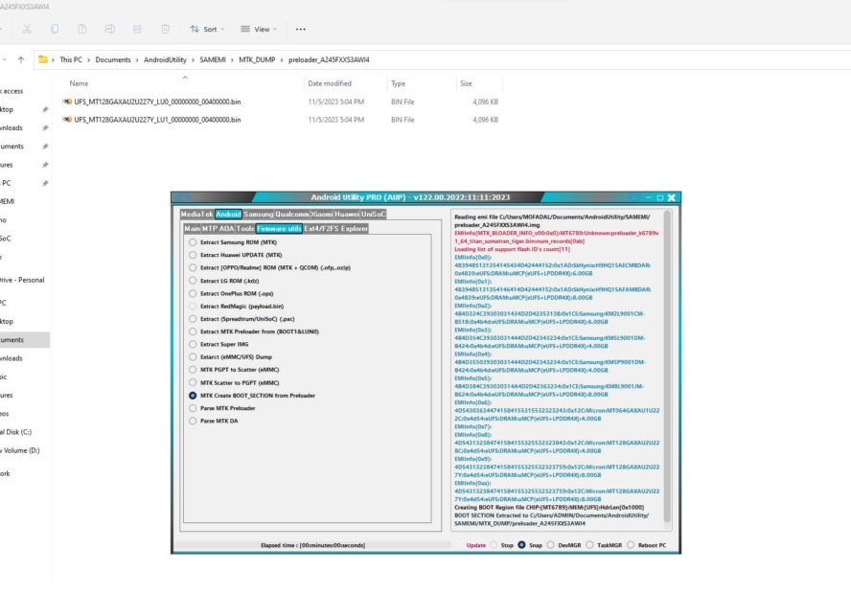Select Extract OnePlus ROM (.ops) option
The height and width of the screenshot is (594, 851).
[x=193, y=293]
